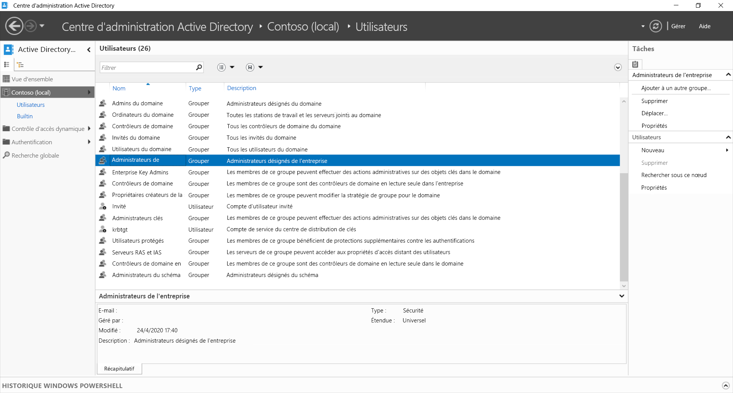Go back with the back arrow button
733x393 pixels.
coord(14,26)
